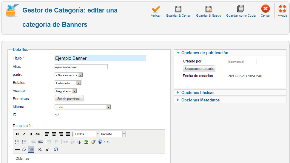Click the creation date 2012-06-13 10:42:40
Image resolution: width=290 pixels, height=163 pixels.
pyautogui.click(x=245, y=76)
